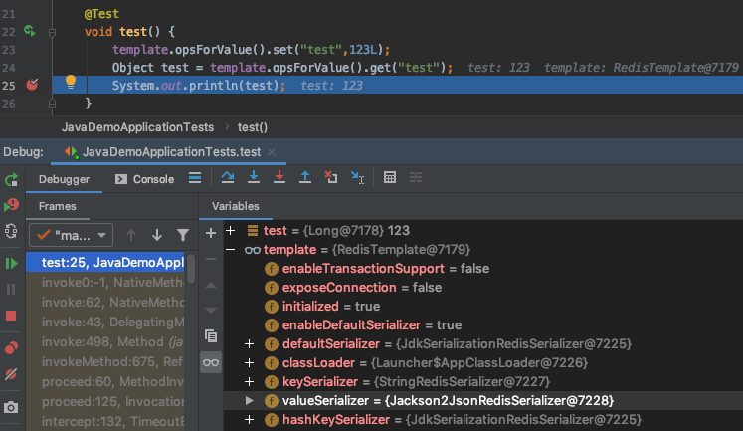Viewport: 743px width, 431px height.
Task: Toggle the breakpoint on line 25
Action: coord(32,85)
